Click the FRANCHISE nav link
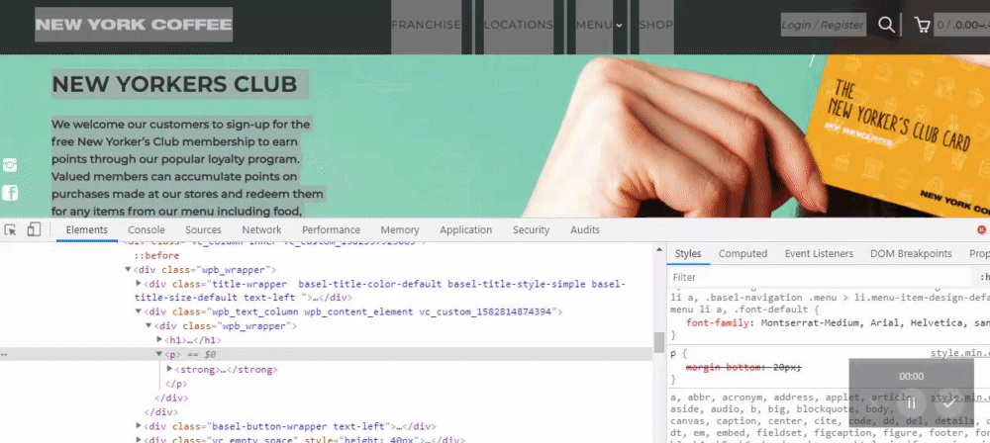 tap(426, 25)
